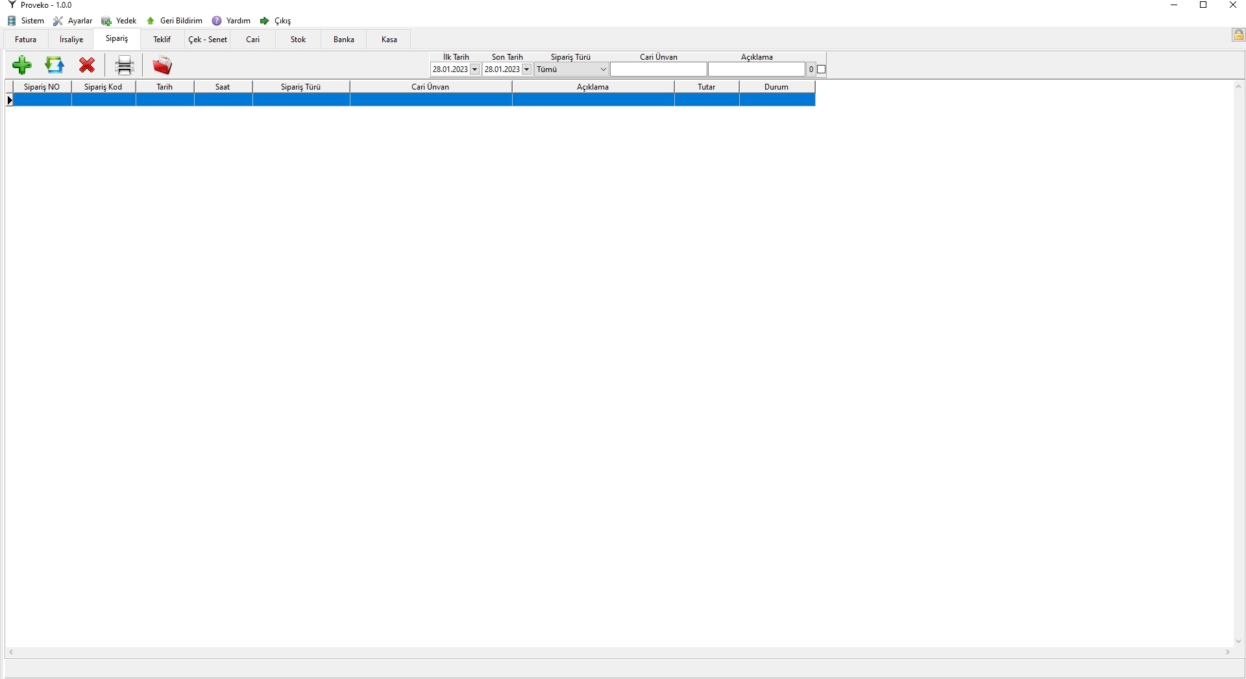Switch to the Banka tab

tap(344, 40)
